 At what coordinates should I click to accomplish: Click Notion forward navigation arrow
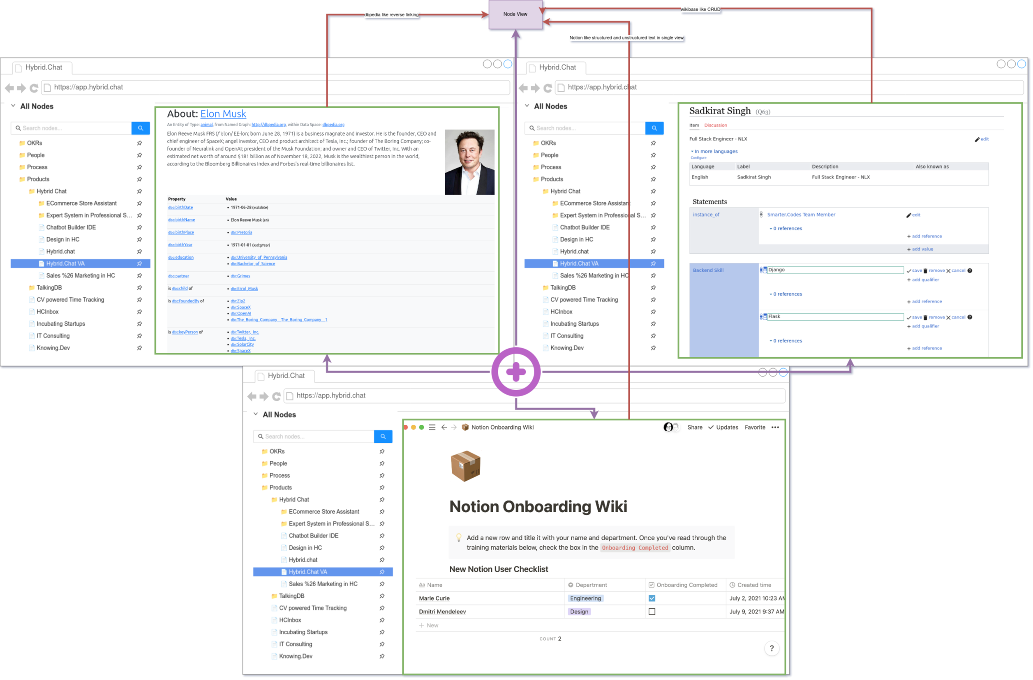[x=454, y=428]
